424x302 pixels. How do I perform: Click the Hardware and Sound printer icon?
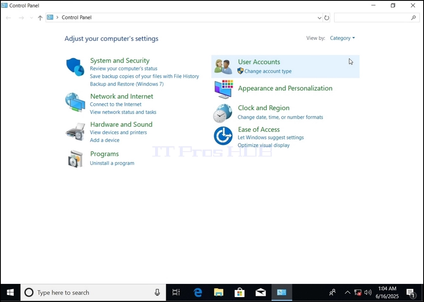coord(75,131)
